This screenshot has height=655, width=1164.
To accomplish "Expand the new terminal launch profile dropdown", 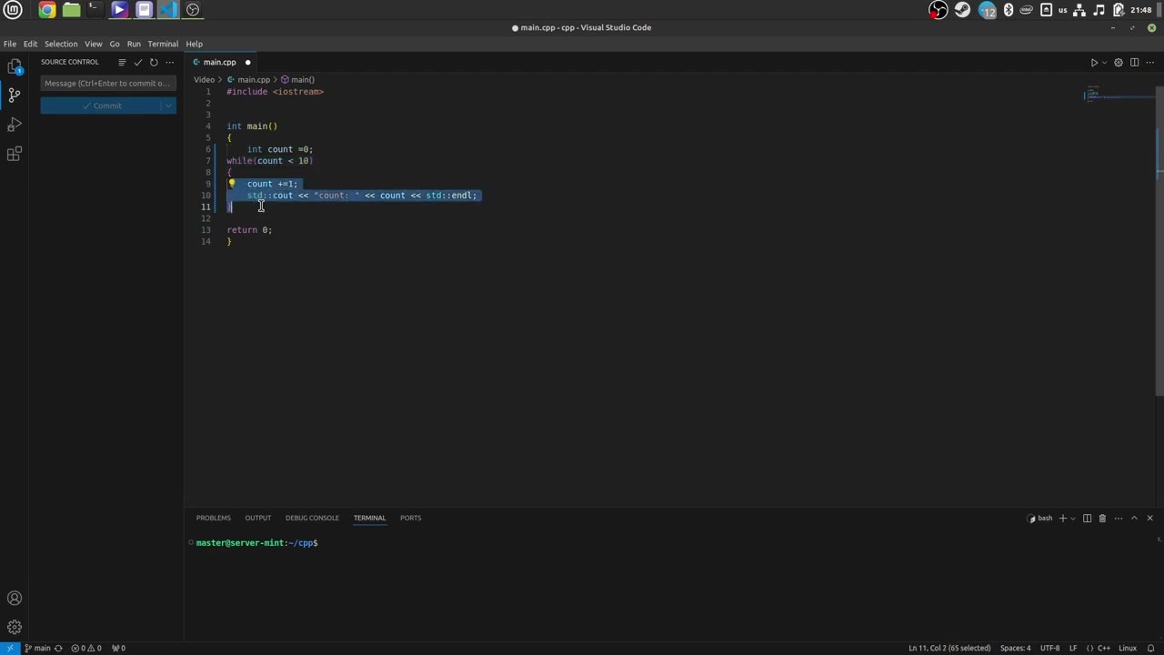I will pyautogui.click(x=1073, y=519).
